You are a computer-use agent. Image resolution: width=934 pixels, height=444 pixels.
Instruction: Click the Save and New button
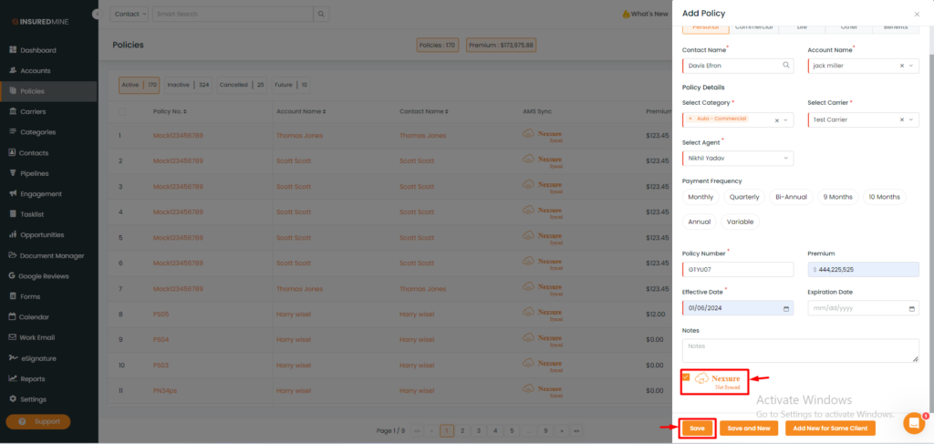pyautogui.click(x=749, y=428)
